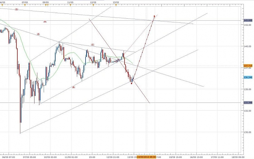Click the 13/05 date label in top ruler
Screen dimensions: 254x159
pyautogui.click(x=116, y=2)
